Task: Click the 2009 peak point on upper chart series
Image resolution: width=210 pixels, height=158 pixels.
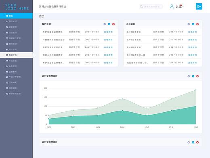Action: pos(122,99)
